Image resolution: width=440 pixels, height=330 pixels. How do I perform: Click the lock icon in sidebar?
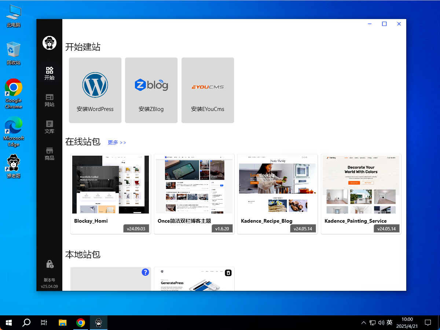pos(49,264)
